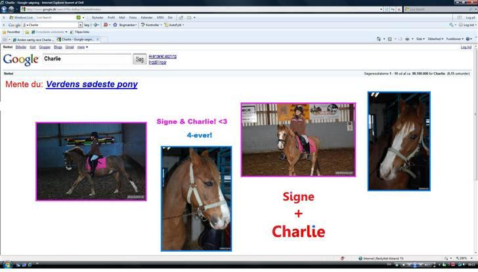Click the Refresh page icon
478x272 pixels.
[x=393, y=9]
